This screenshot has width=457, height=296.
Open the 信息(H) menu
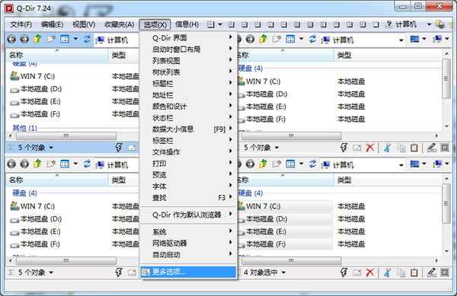tap(187, 25)
